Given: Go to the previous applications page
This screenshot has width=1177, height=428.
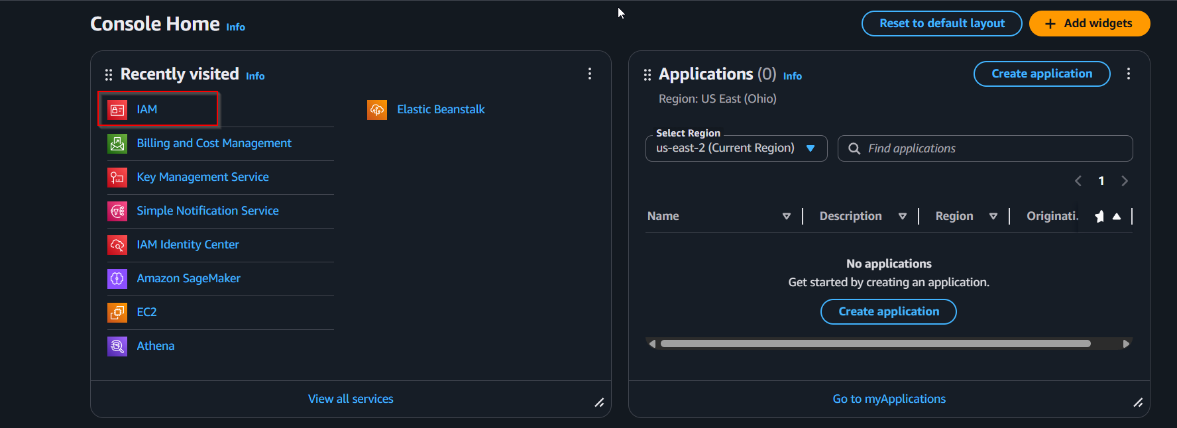Looking at the screenshot, I should 1078,181.
